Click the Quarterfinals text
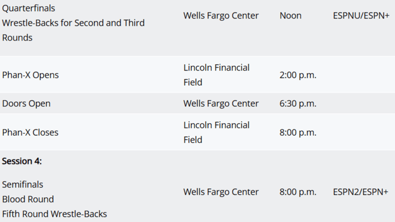 (x=28, y=8)
